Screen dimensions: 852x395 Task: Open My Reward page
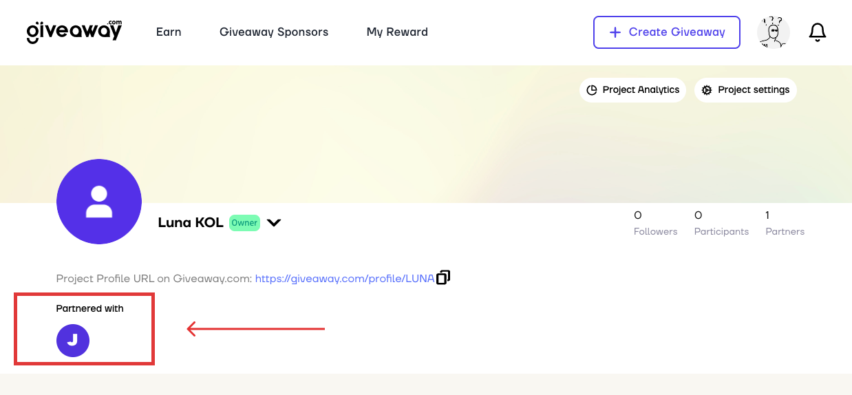click(397, 32)
